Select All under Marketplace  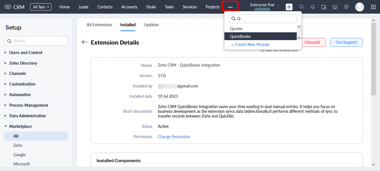[36, 136]
